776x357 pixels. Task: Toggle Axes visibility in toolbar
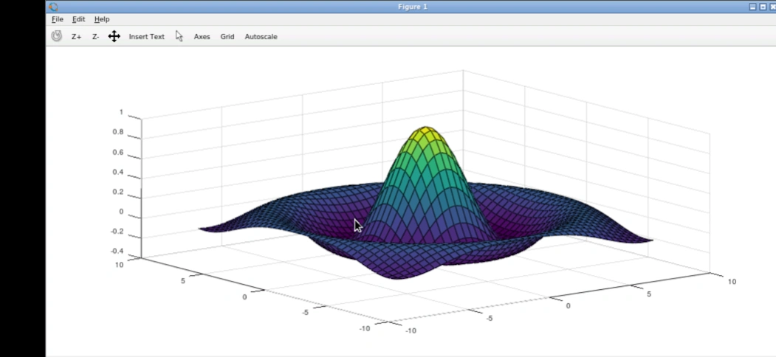tap(202, 36)
